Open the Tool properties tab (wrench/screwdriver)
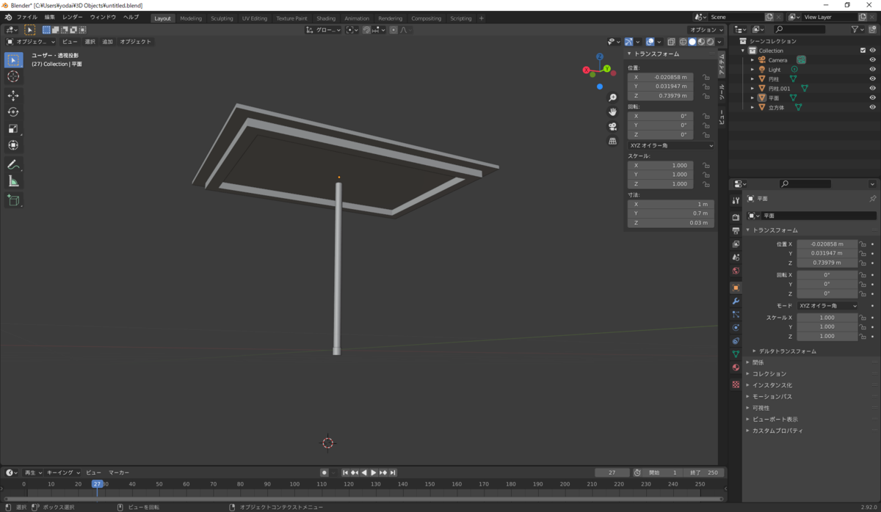The height and width of the screenshot is (512, 881). click(x=736, y=200)
